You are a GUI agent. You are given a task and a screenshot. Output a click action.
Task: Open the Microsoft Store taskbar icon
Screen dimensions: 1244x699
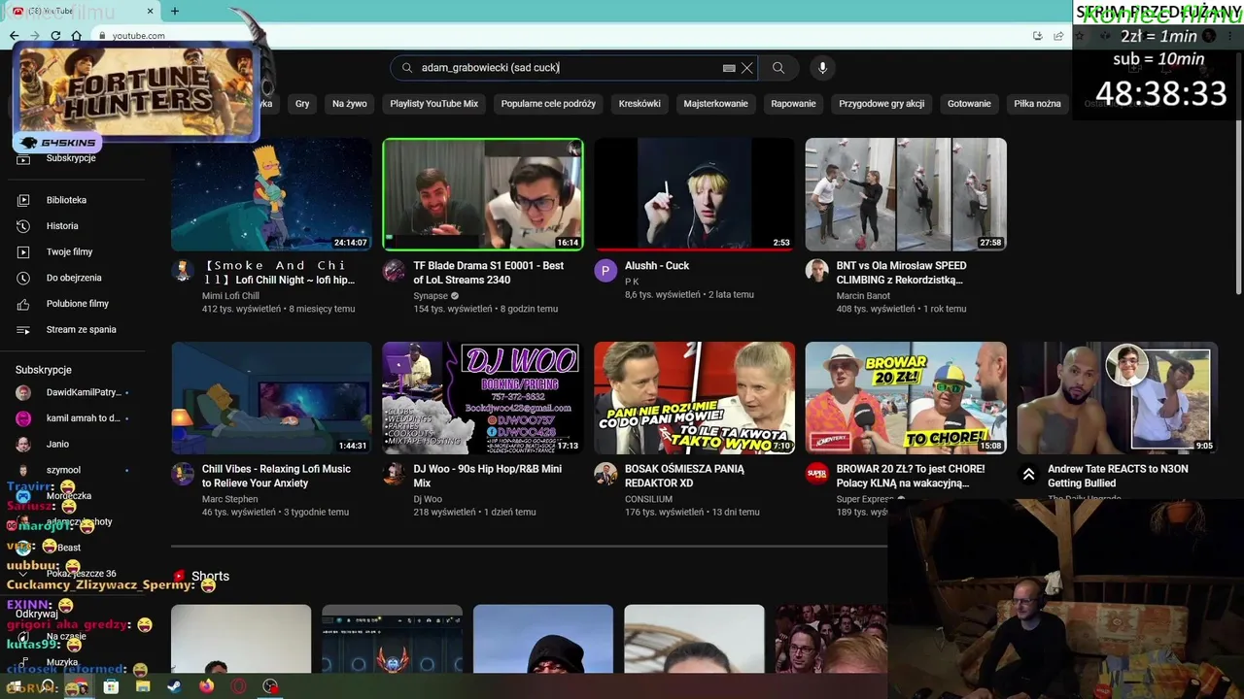[x=111, y=686]
